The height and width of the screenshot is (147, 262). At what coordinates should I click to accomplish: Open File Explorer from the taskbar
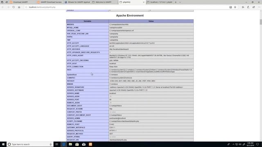tap(70, 144)
